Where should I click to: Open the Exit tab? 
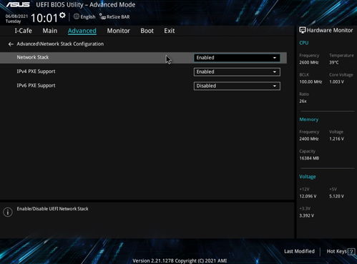click(x=170, y=31)
